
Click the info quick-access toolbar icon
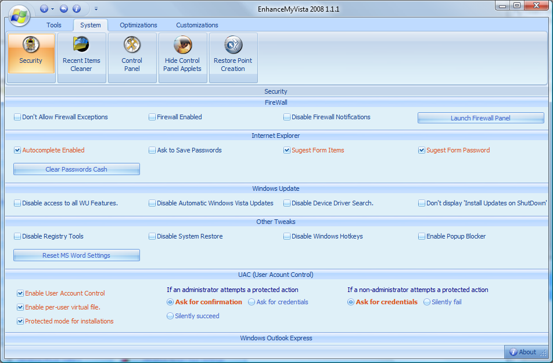pos(77,9)
